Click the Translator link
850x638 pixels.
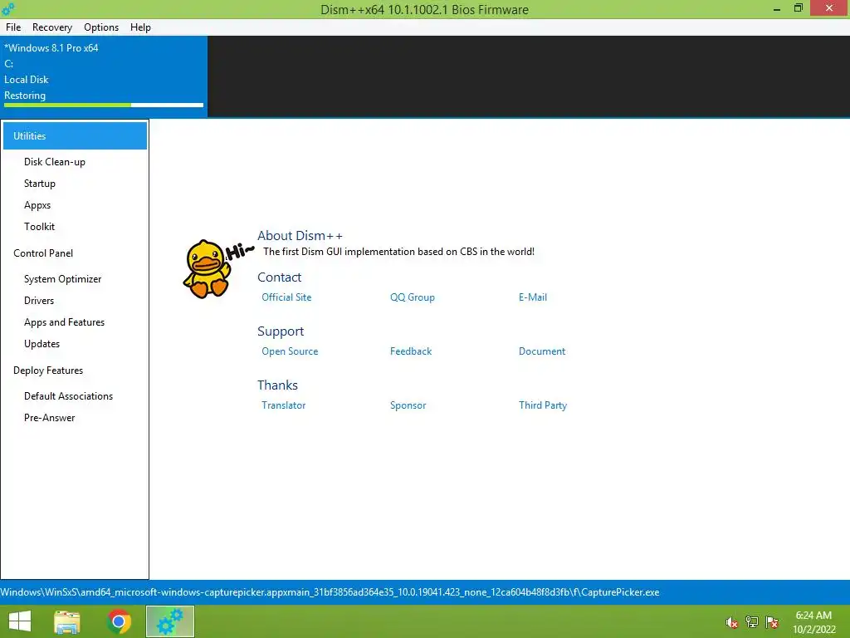point(284,405)
